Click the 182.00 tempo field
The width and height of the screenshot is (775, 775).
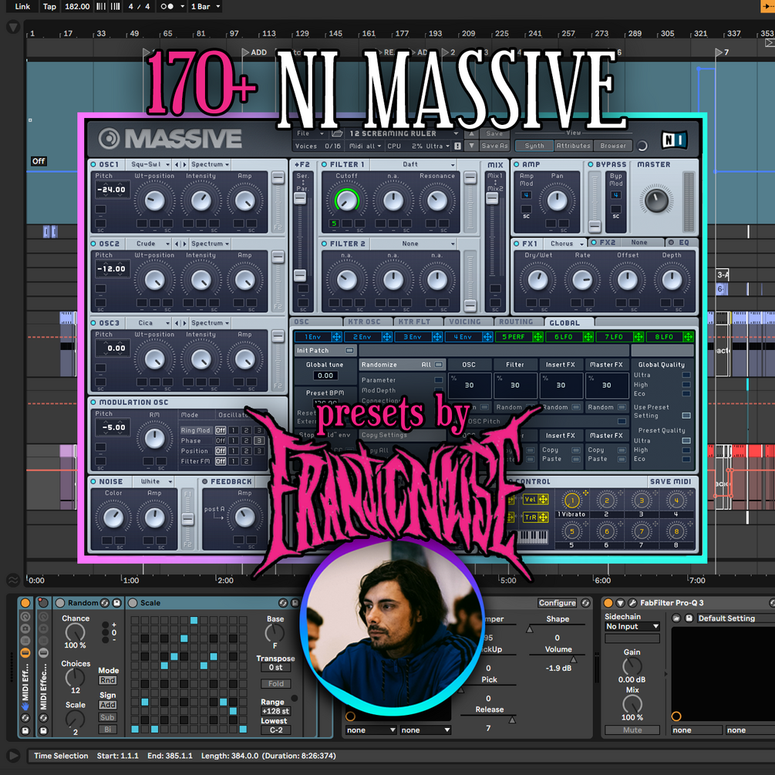tap(78, 6)
